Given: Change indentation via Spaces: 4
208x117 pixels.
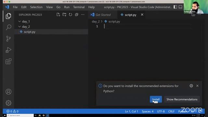Looking at the screenshot, I should (148, 111).
